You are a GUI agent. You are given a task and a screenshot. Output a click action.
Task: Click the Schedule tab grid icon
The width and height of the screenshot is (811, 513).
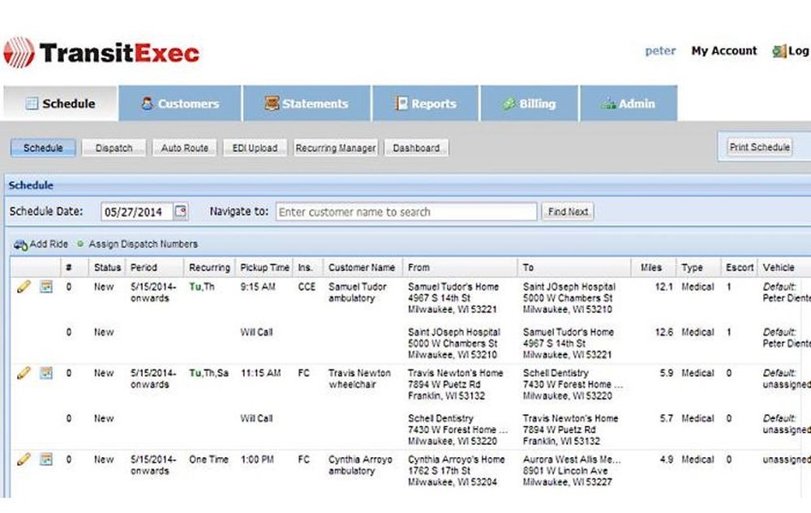point(32,103)
